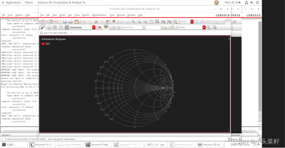Click the new subwindow toolbar icon
This screenshot has height=148, width=285.
[x=51, y=21]
